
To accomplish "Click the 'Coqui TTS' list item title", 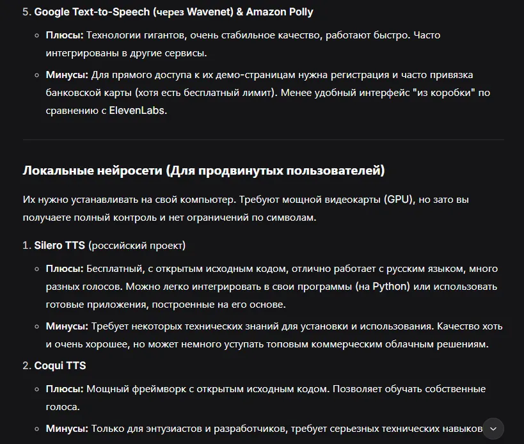I will click(60, 366).
